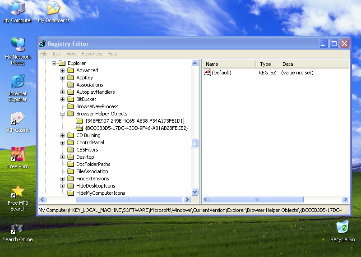Click the tree pane vertical scrollbar thumb
Image resolution: width=361 pixels, height=257 pixels.
click(195, 144)
